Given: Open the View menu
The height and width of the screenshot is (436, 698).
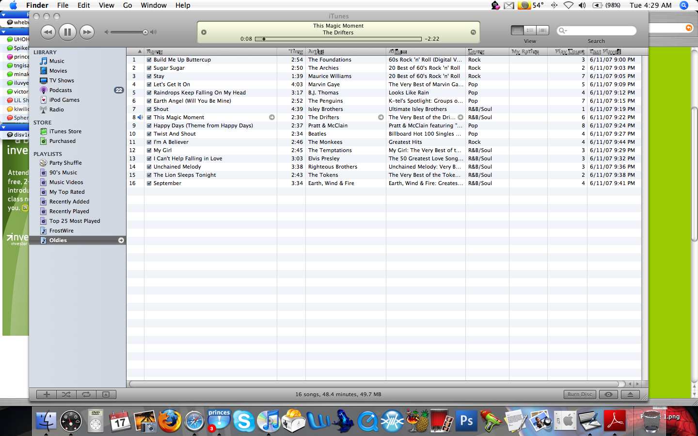Looking at the screenshot, I should coord(107,5).
